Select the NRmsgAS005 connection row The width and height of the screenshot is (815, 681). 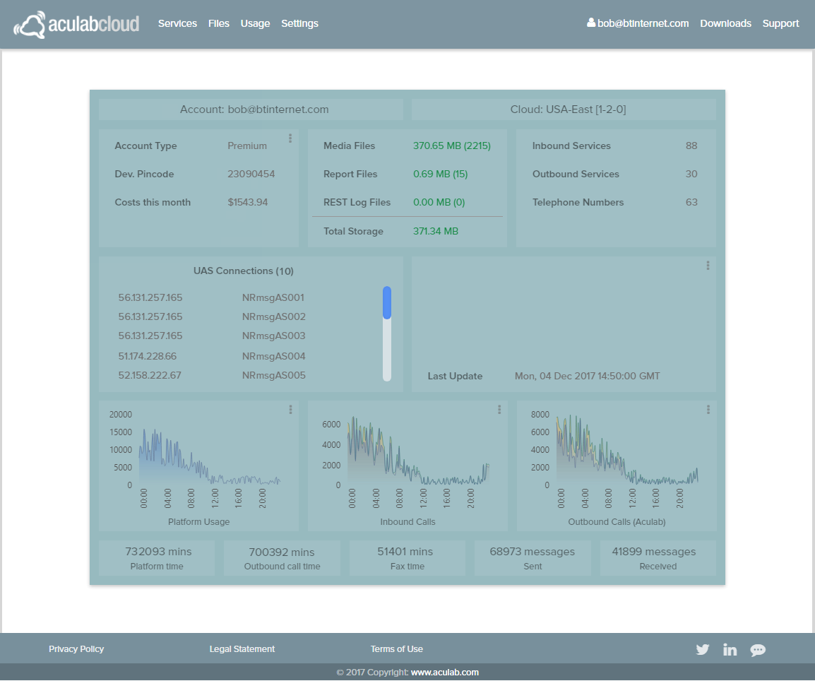tap(212, 375)
